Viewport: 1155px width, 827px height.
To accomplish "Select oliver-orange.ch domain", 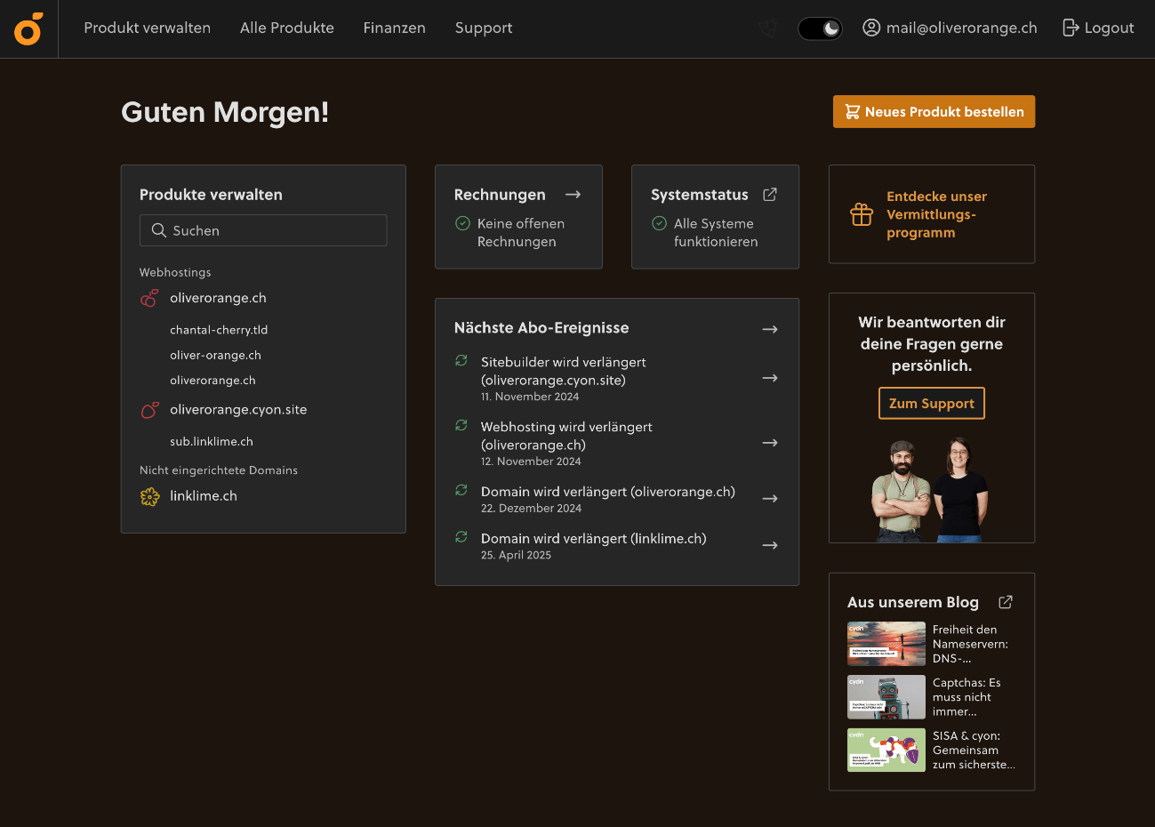I will click(215, 355).
